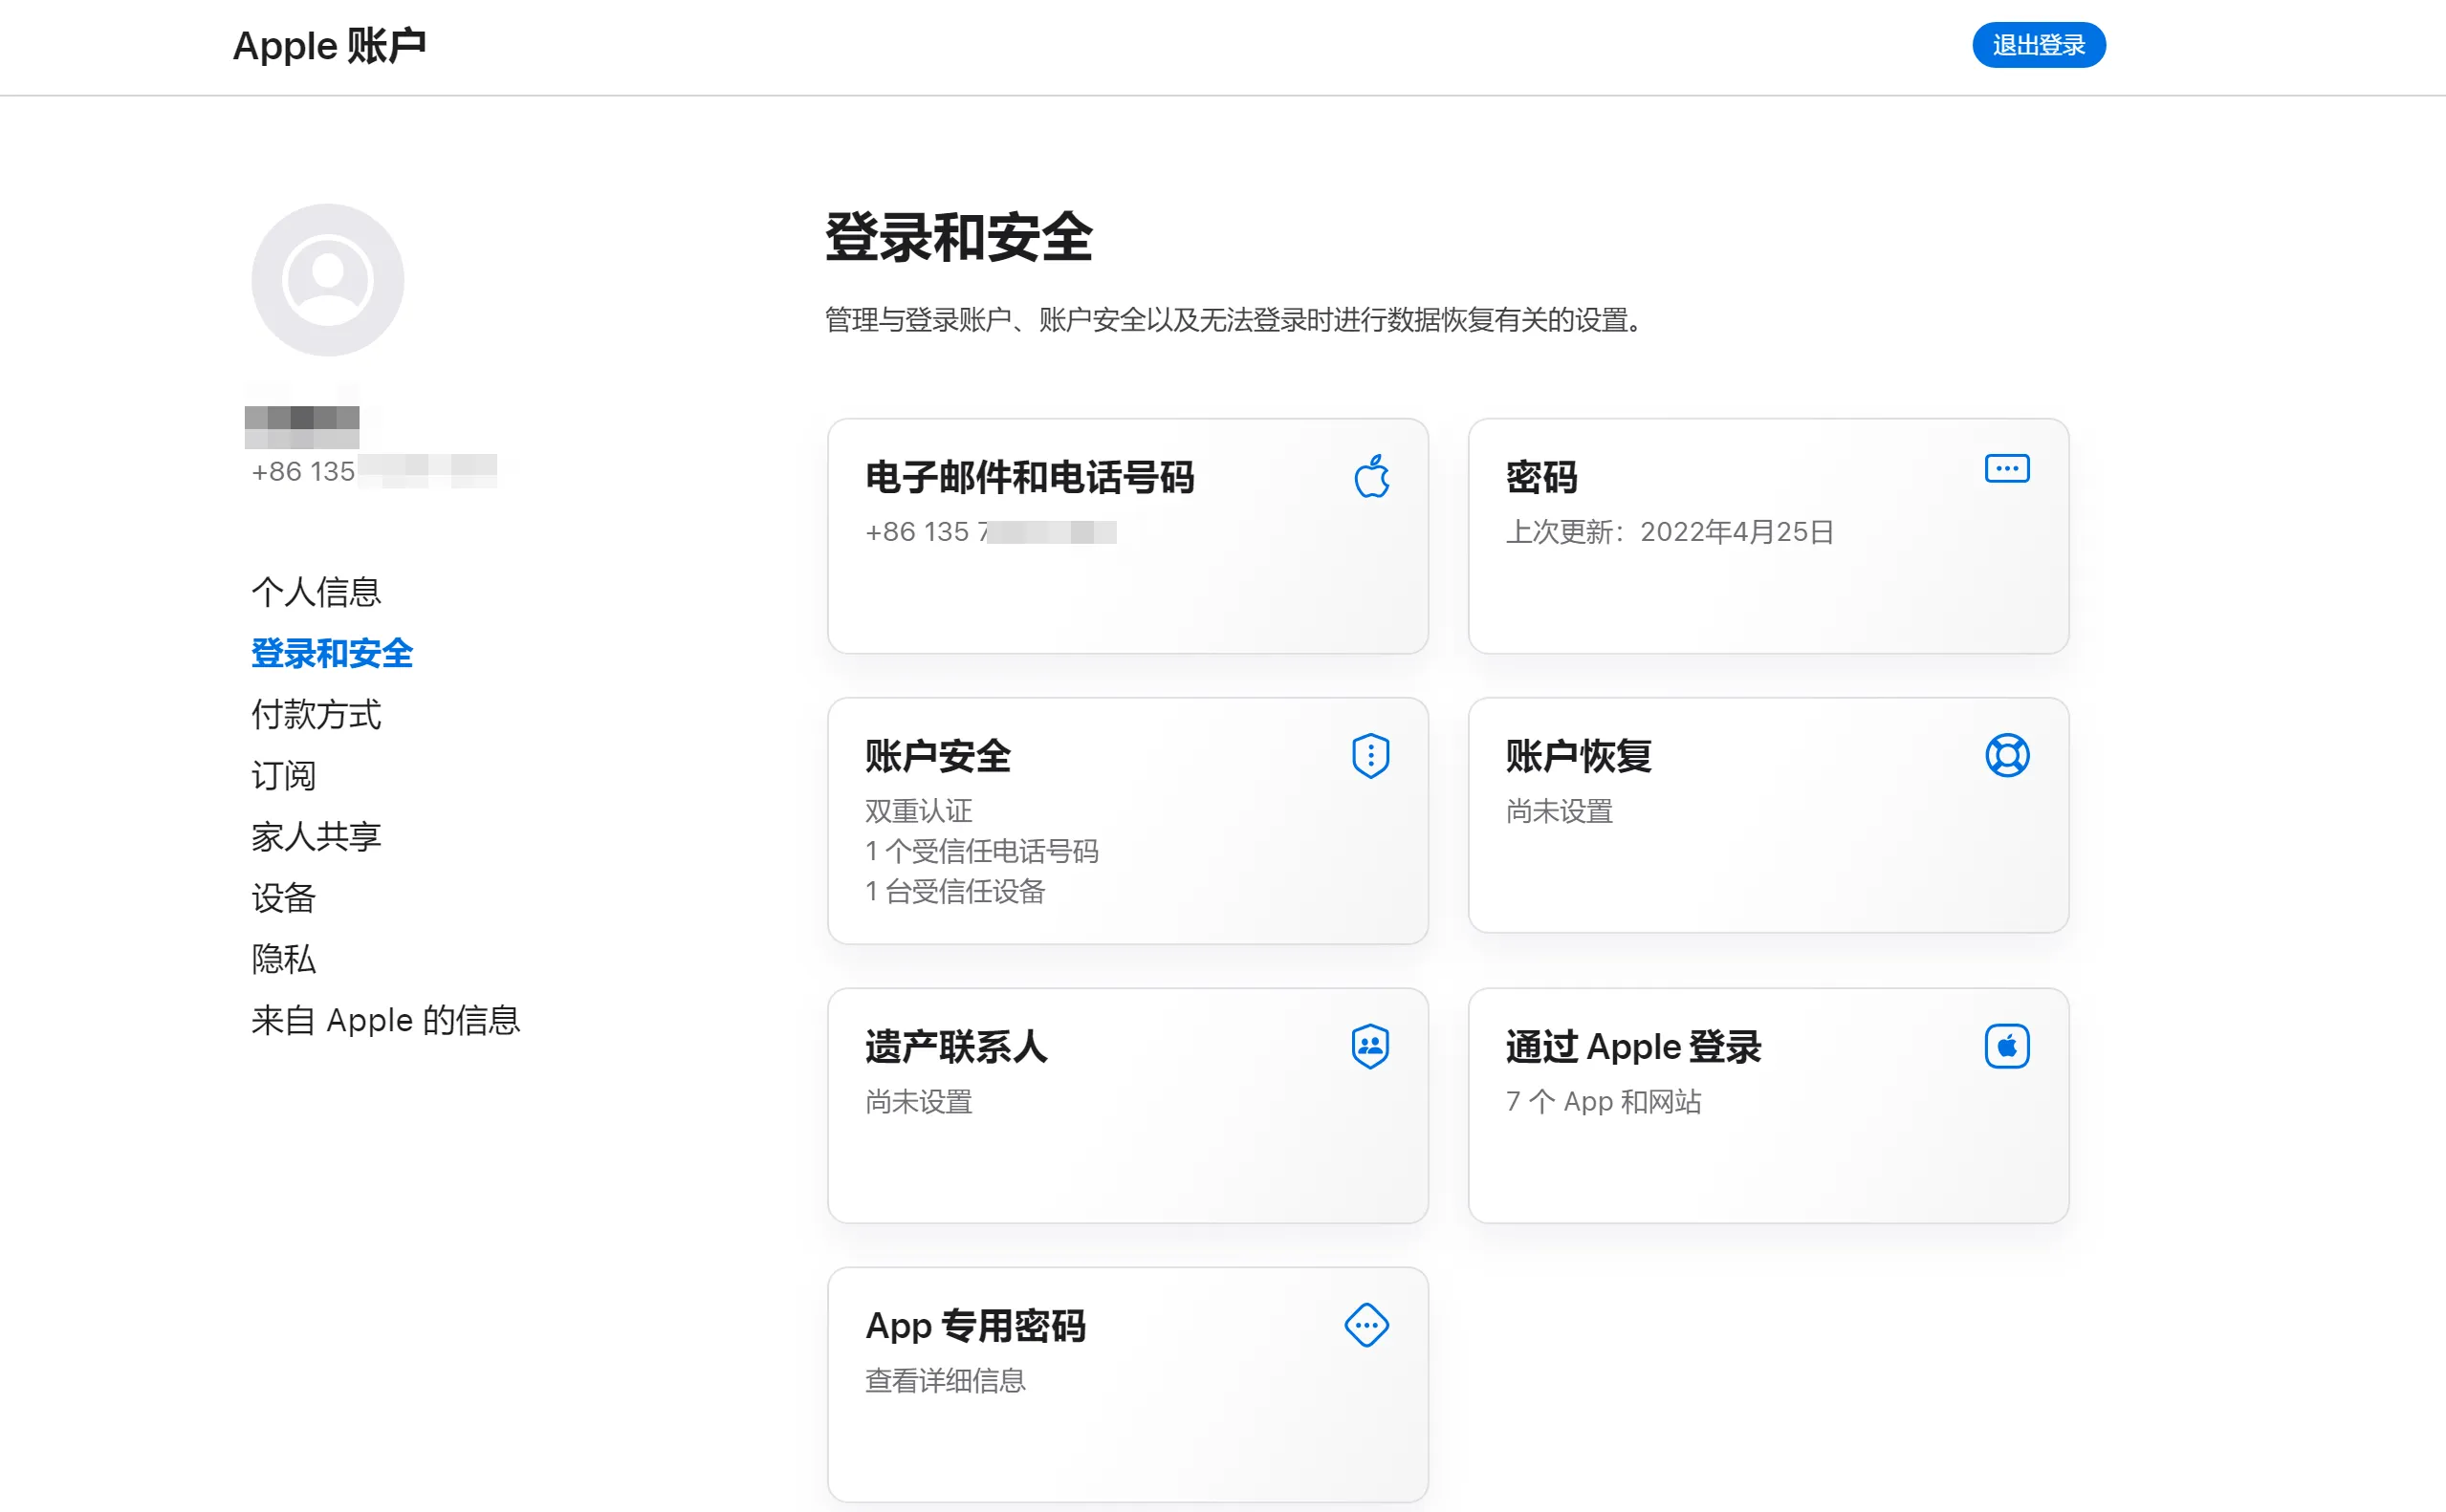The height and width of the screenshot is (1512, 2446).
Task: Click the profile avatar picture
Action: pos(328,280)
